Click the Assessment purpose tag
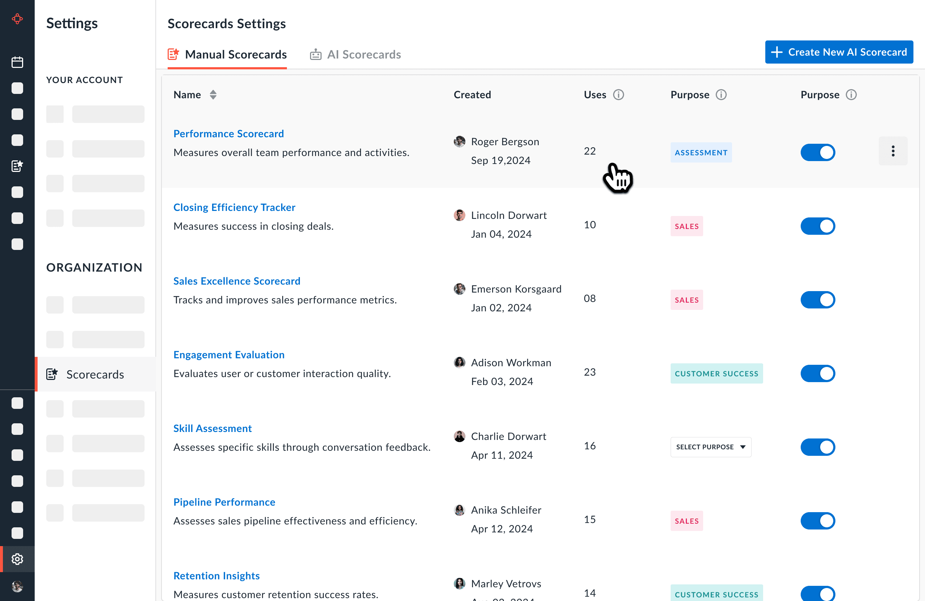 tap(701, 153)
